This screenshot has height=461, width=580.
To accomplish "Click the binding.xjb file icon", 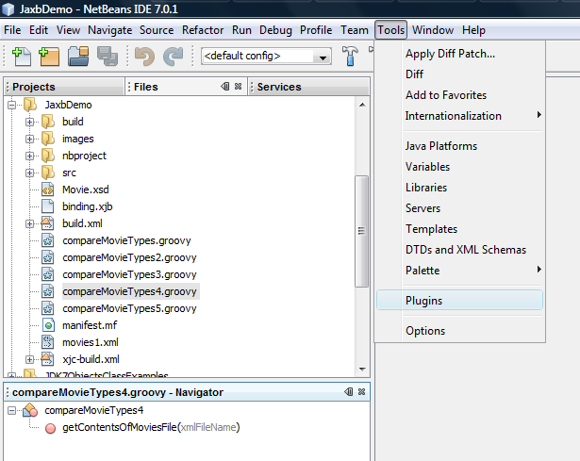I will click(47, 206).
